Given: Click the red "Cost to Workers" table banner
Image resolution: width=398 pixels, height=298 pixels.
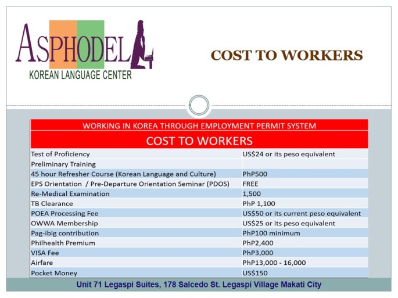Looking at the screenshot, I should pos(199,141).
